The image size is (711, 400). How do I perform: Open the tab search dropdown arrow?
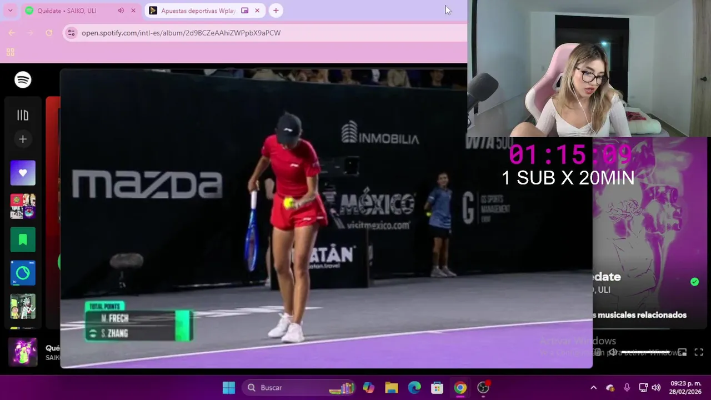point(10,11)
